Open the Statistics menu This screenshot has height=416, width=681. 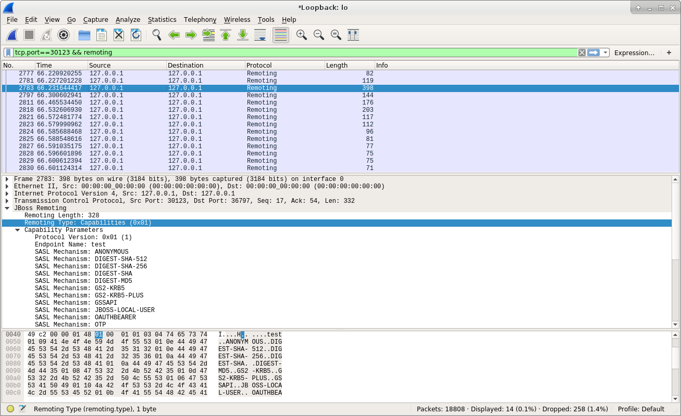pos(162,19)
